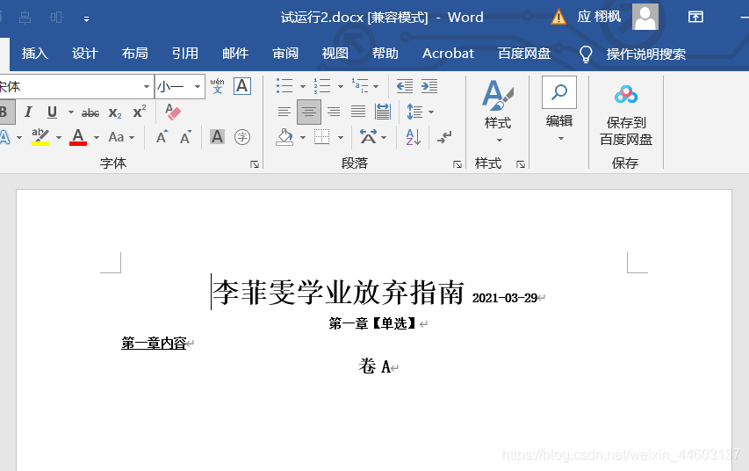Toggle show paragraph marks
The height and width of the screenshot is (471, 749).
[444, 137]
